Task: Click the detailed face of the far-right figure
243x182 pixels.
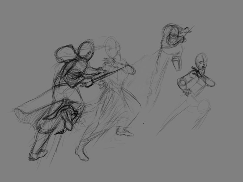Action: (202, 63)
